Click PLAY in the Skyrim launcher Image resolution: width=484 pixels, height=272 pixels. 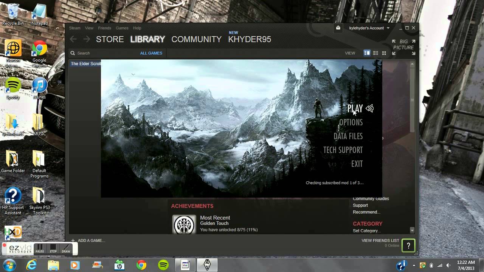[x=355, y=109]
